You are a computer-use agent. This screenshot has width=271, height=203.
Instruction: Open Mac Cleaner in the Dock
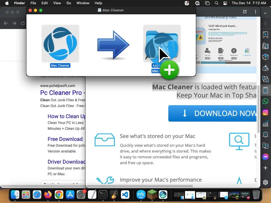tap(163, 195)
